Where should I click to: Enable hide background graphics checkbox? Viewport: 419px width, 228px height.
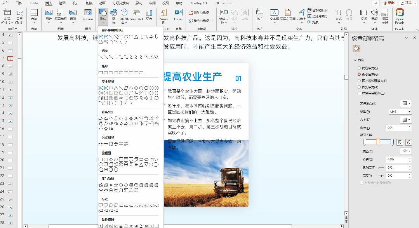pyautogui.click(x=359, y=93)
